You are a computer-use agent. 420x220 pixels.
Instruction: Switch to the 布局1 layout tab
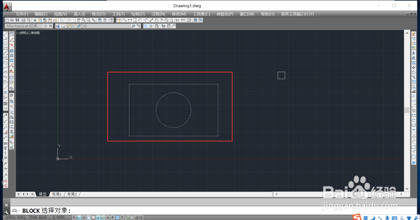tap(57, 194)
